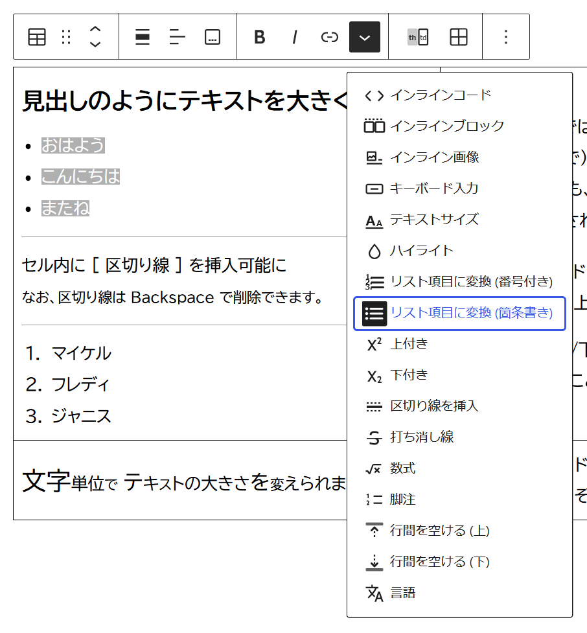Open the block alignment option

coord(142,37)
